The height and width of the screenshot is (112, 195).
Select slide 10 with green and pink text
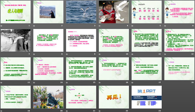(114, 40)
